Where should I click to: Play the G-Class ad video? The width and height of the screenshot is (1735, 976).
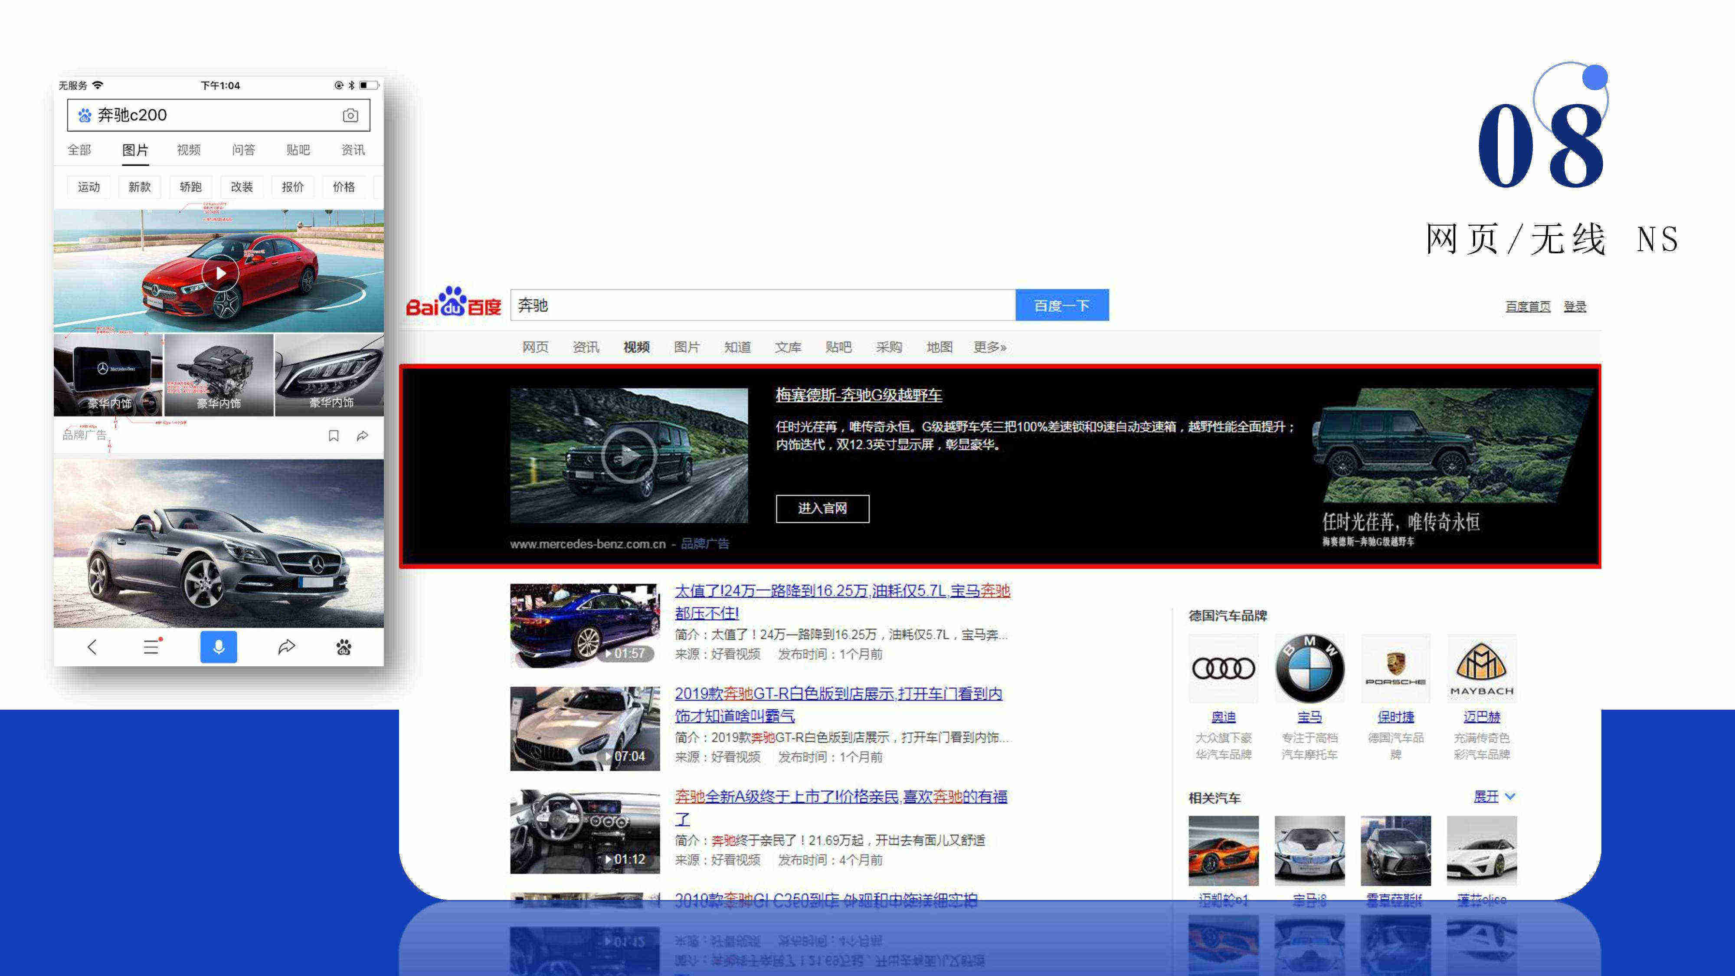click(x=629, y=455)
